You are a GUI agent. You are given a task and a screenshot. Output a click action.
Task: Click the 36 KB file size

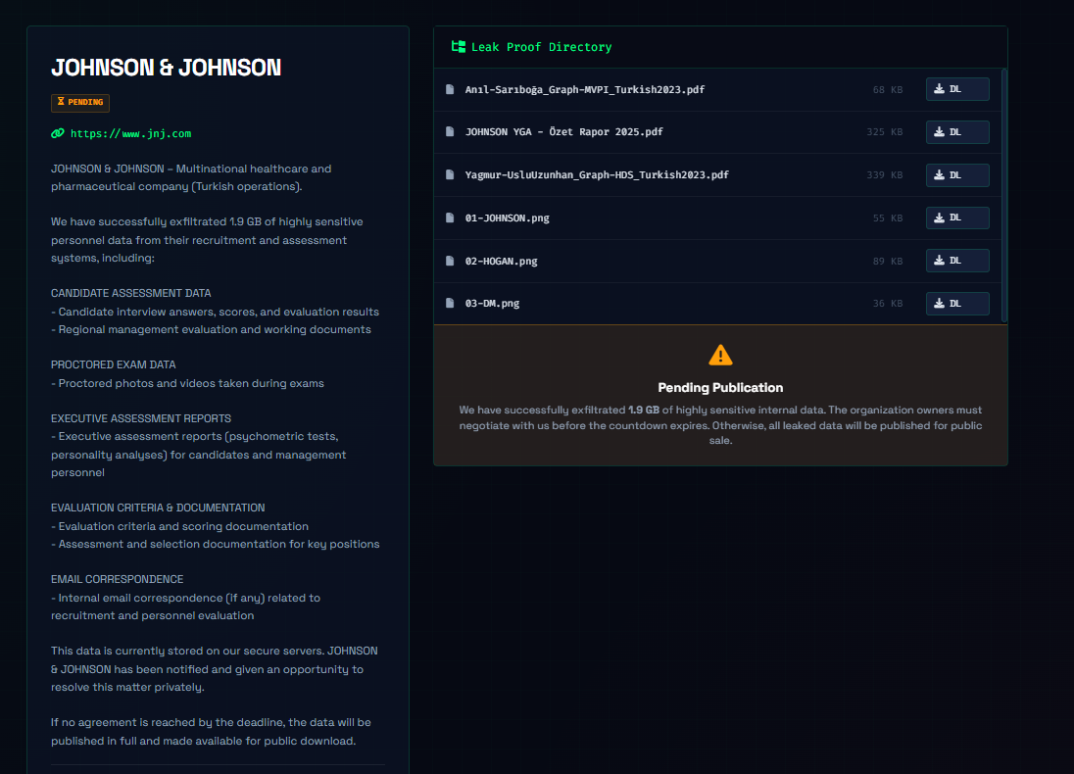click(x=887, y=304)
